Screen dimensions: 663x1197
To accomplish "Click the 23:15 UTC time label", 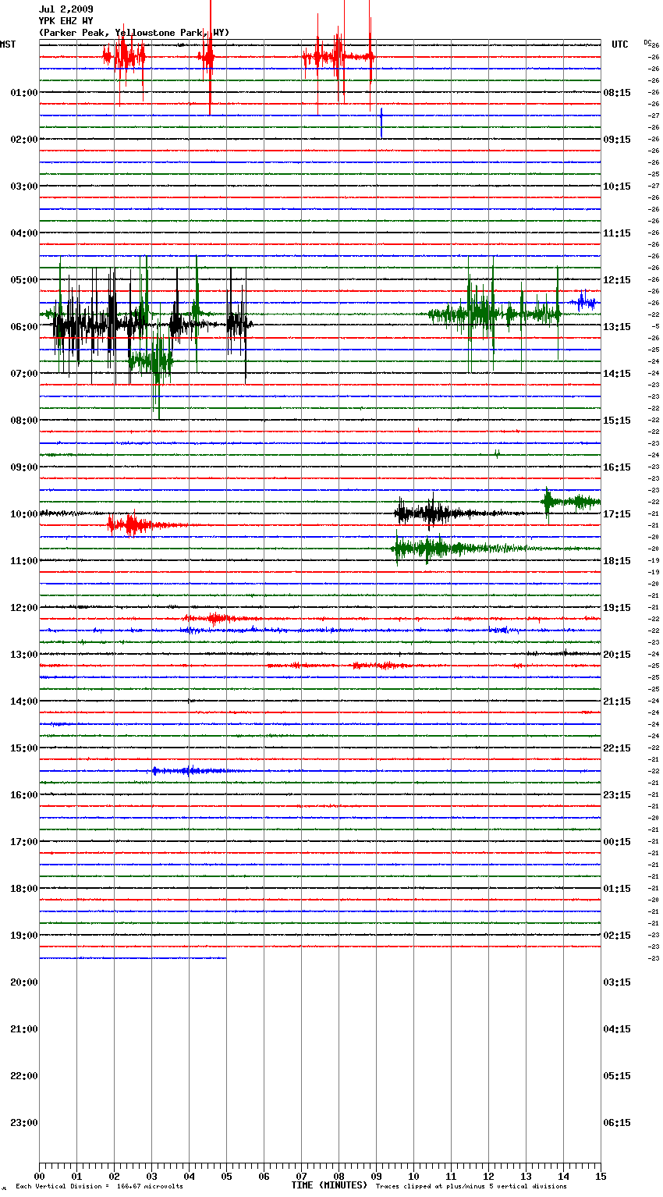I will (x=617, y=795).
